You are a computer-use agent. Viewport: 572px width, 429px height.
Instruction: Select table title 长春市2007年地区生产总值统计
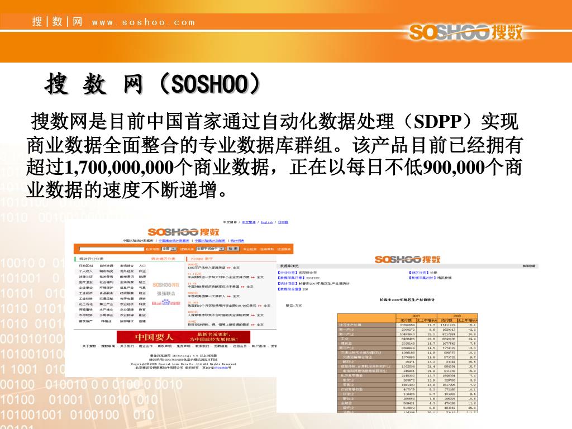pyautogui.click(x=407, y=300)
